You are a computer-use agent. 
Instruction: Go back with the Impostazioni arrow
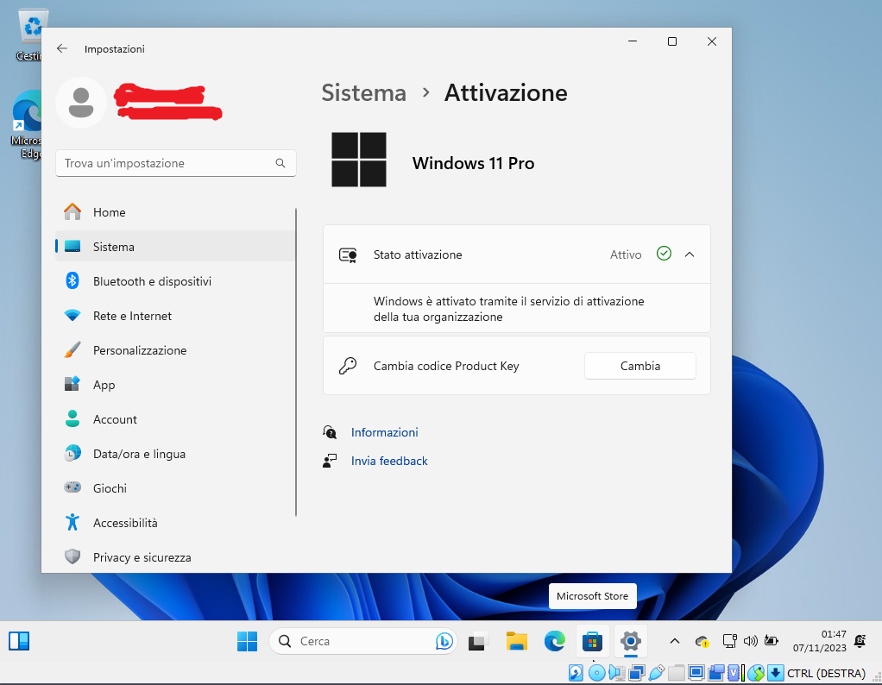(x=62, y=49)
